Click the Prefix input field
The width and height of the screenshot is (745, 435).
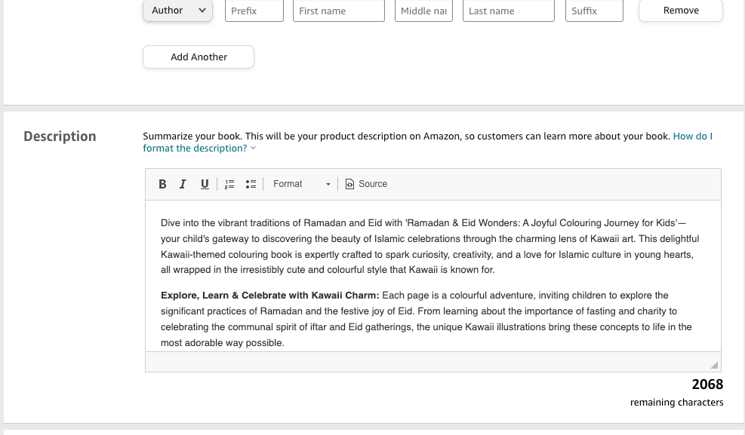254,11
